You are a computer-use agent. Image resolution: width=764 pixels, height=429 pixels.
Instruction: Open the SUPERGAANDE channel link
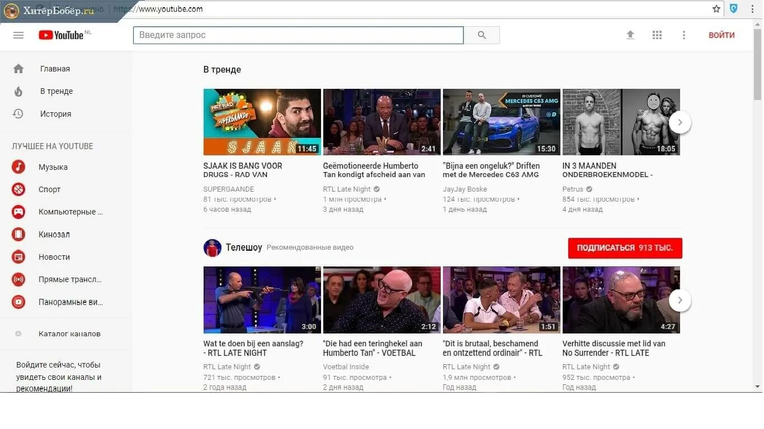228,189
